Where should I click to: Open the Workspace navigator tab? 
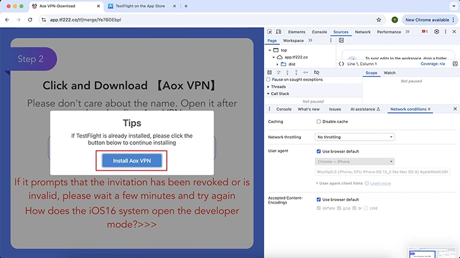tap(293, 40)
